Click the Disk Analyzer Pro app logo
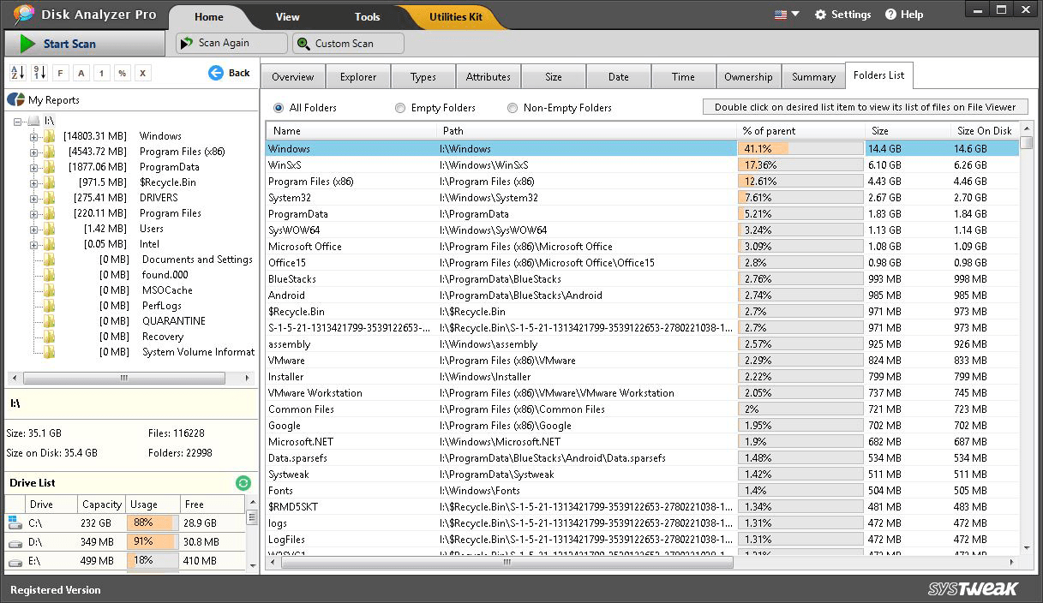 (23, 15)
